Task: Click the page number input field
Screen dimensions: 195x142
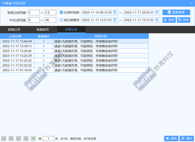Action: click(48, 138)
